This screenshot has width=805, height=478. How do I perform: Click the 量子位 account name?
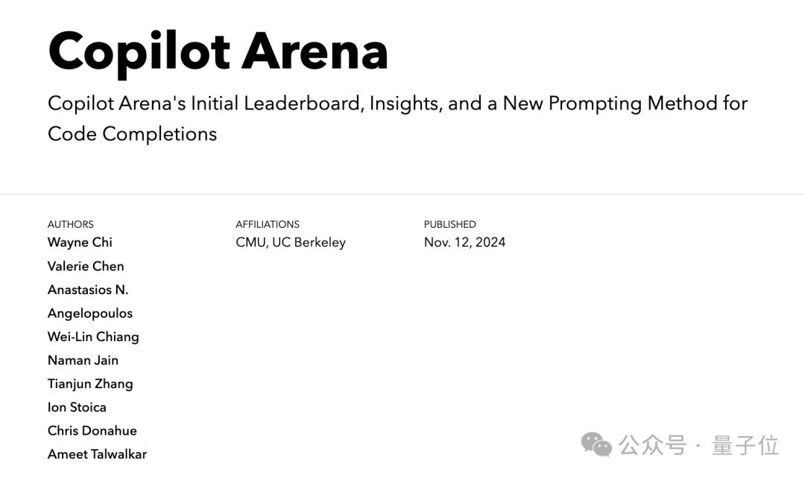[x=745, y=445]
